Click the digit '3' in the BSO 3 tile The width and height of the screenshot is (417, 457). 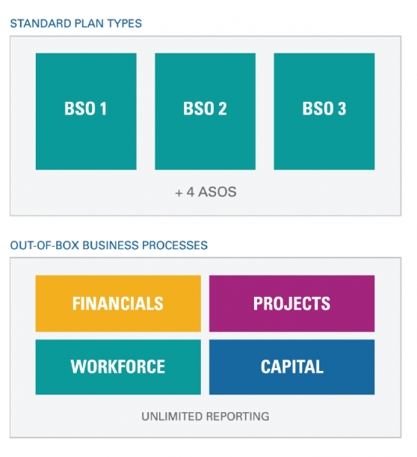point(342,109)
